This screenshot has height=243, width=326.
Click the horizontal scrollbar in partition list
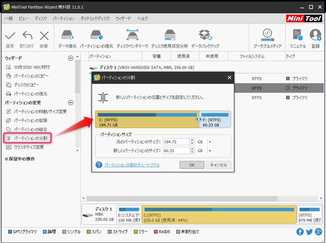coord(182,198)
